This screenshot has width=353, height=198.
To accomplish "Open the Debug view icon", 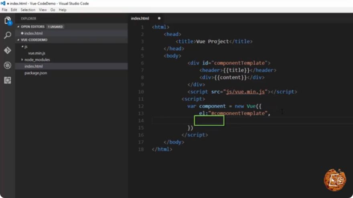I will [x=8, y=65].
